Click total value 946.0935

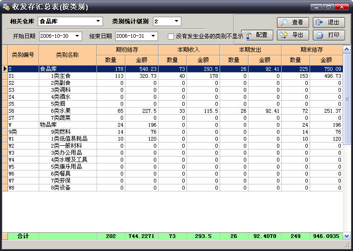click(x=326, y=236)
